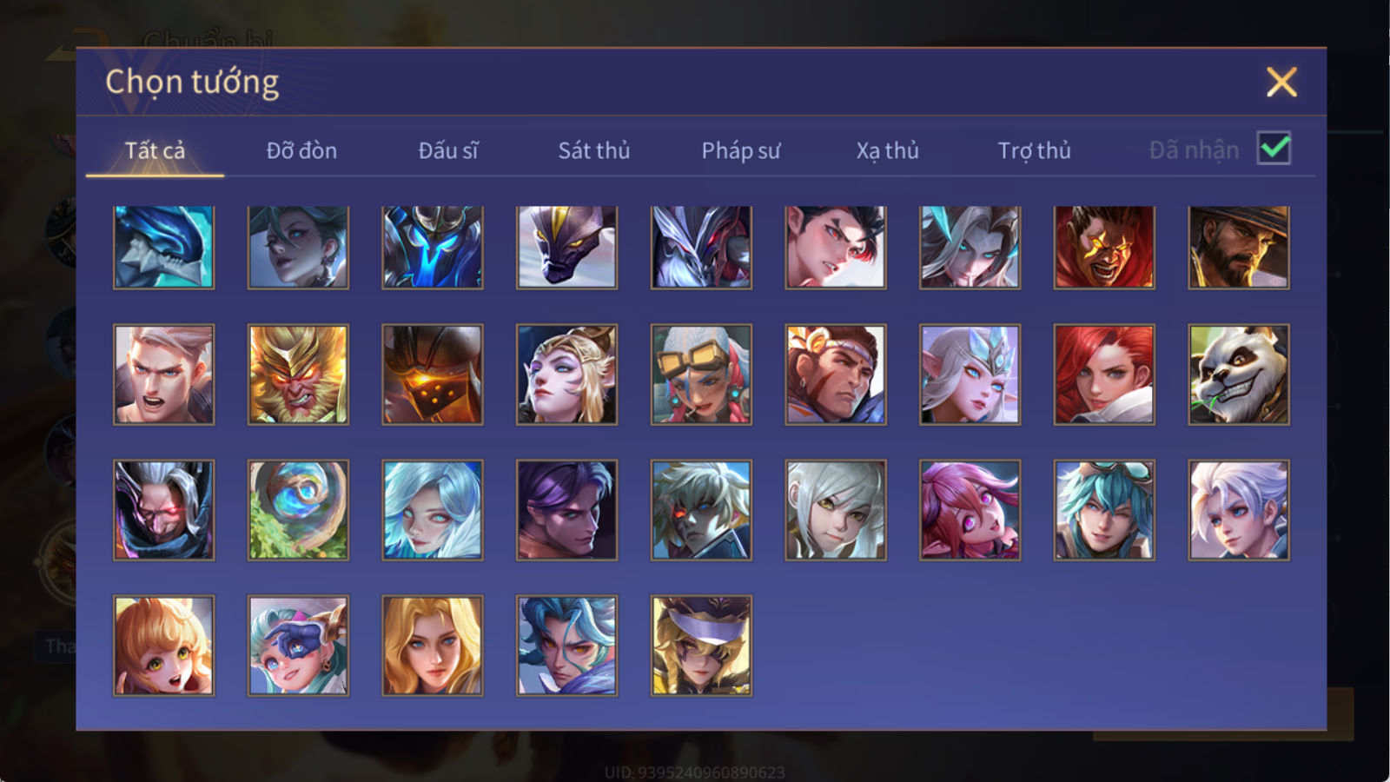Viewport: 1390px width, 782px height.
Task: Choose the golden monkey king hero
Action: pos(298,374)
